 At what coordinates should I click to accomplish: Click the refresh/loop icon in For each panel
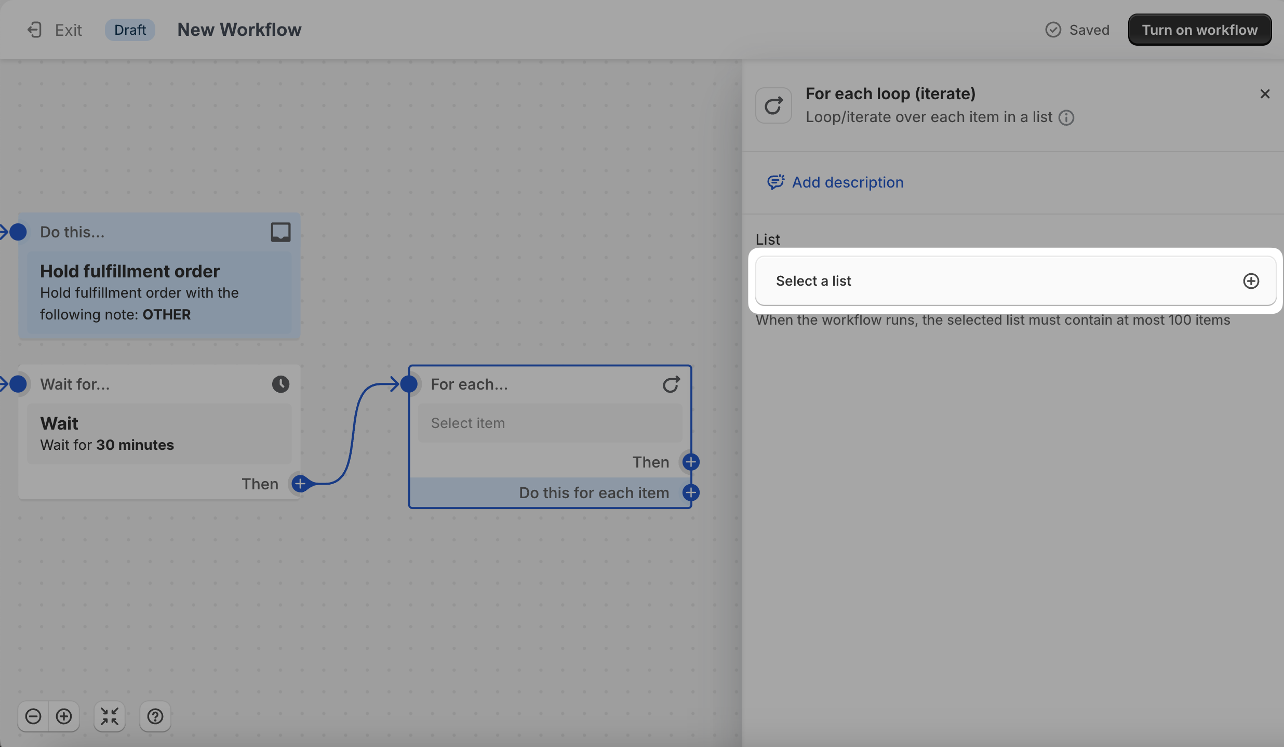(671, 383)
